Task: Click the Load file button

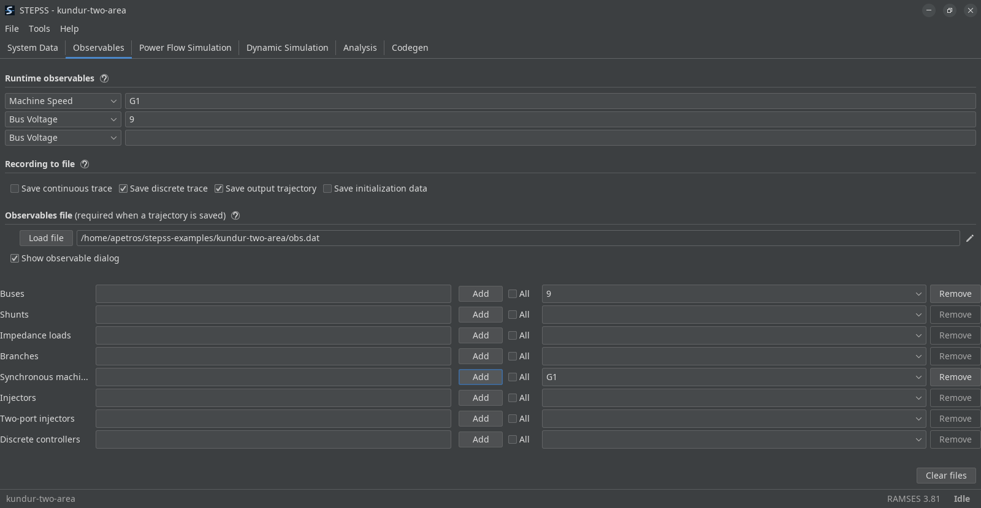Action: (46, 238)
